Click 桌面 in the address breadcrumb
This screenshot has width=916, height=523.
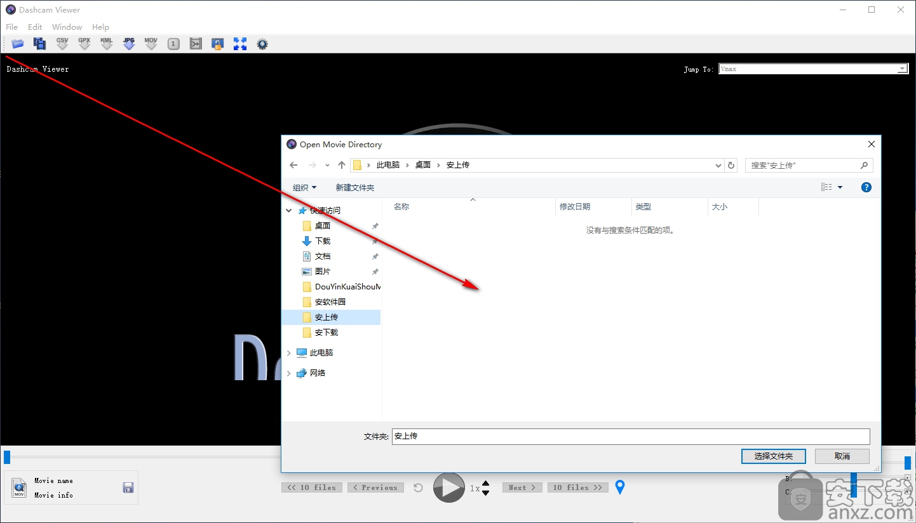click(423, 165)
